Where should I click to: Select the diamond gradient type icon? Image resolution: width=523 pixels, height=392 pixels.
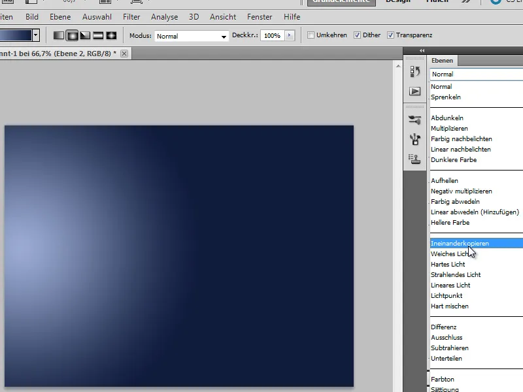[111, 35]
